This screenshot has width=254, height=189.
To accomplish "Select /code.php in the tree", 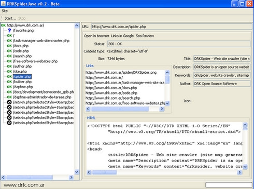I will coord(21,51).
